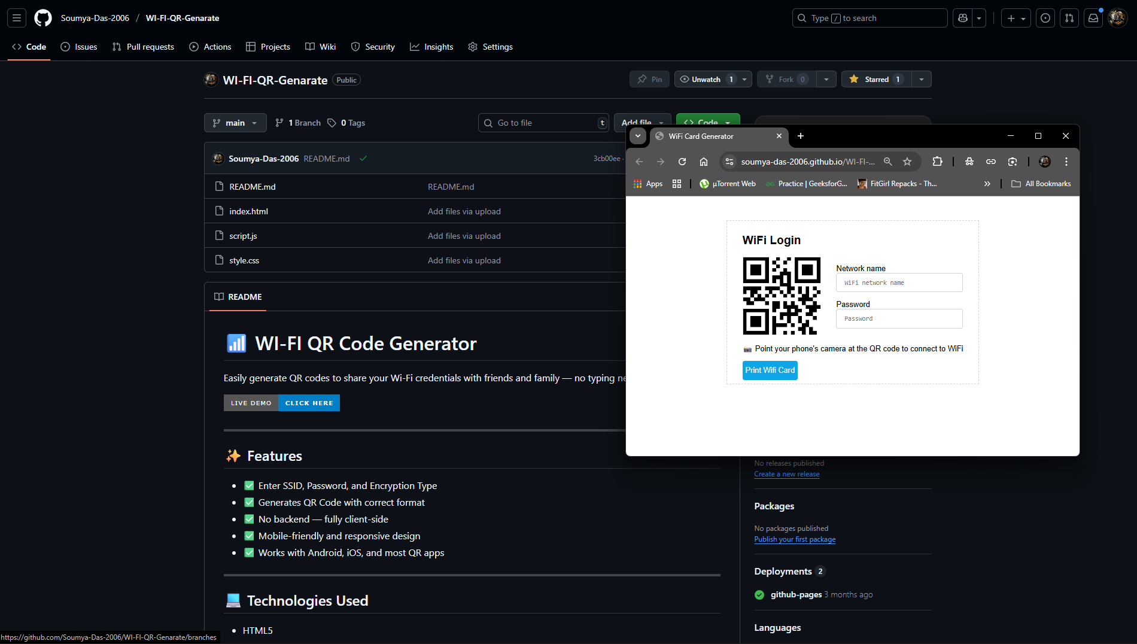Open the main branch selector
The height and width of the screenshot is (644, 1137).
coord(235,123)
